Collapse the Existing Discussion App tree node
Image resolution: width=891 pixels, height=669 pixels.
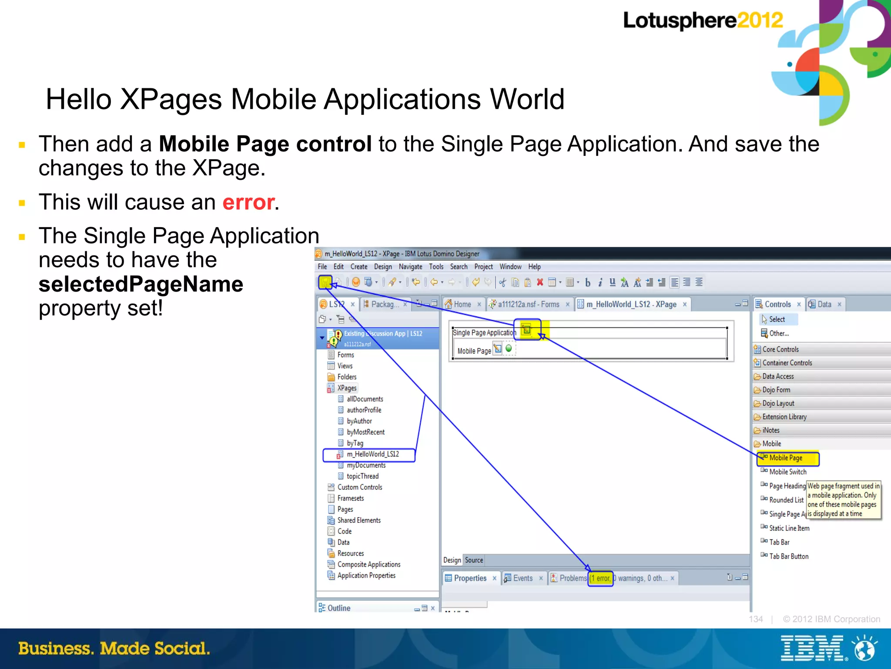pyautogui.click(x=322, y=337)
